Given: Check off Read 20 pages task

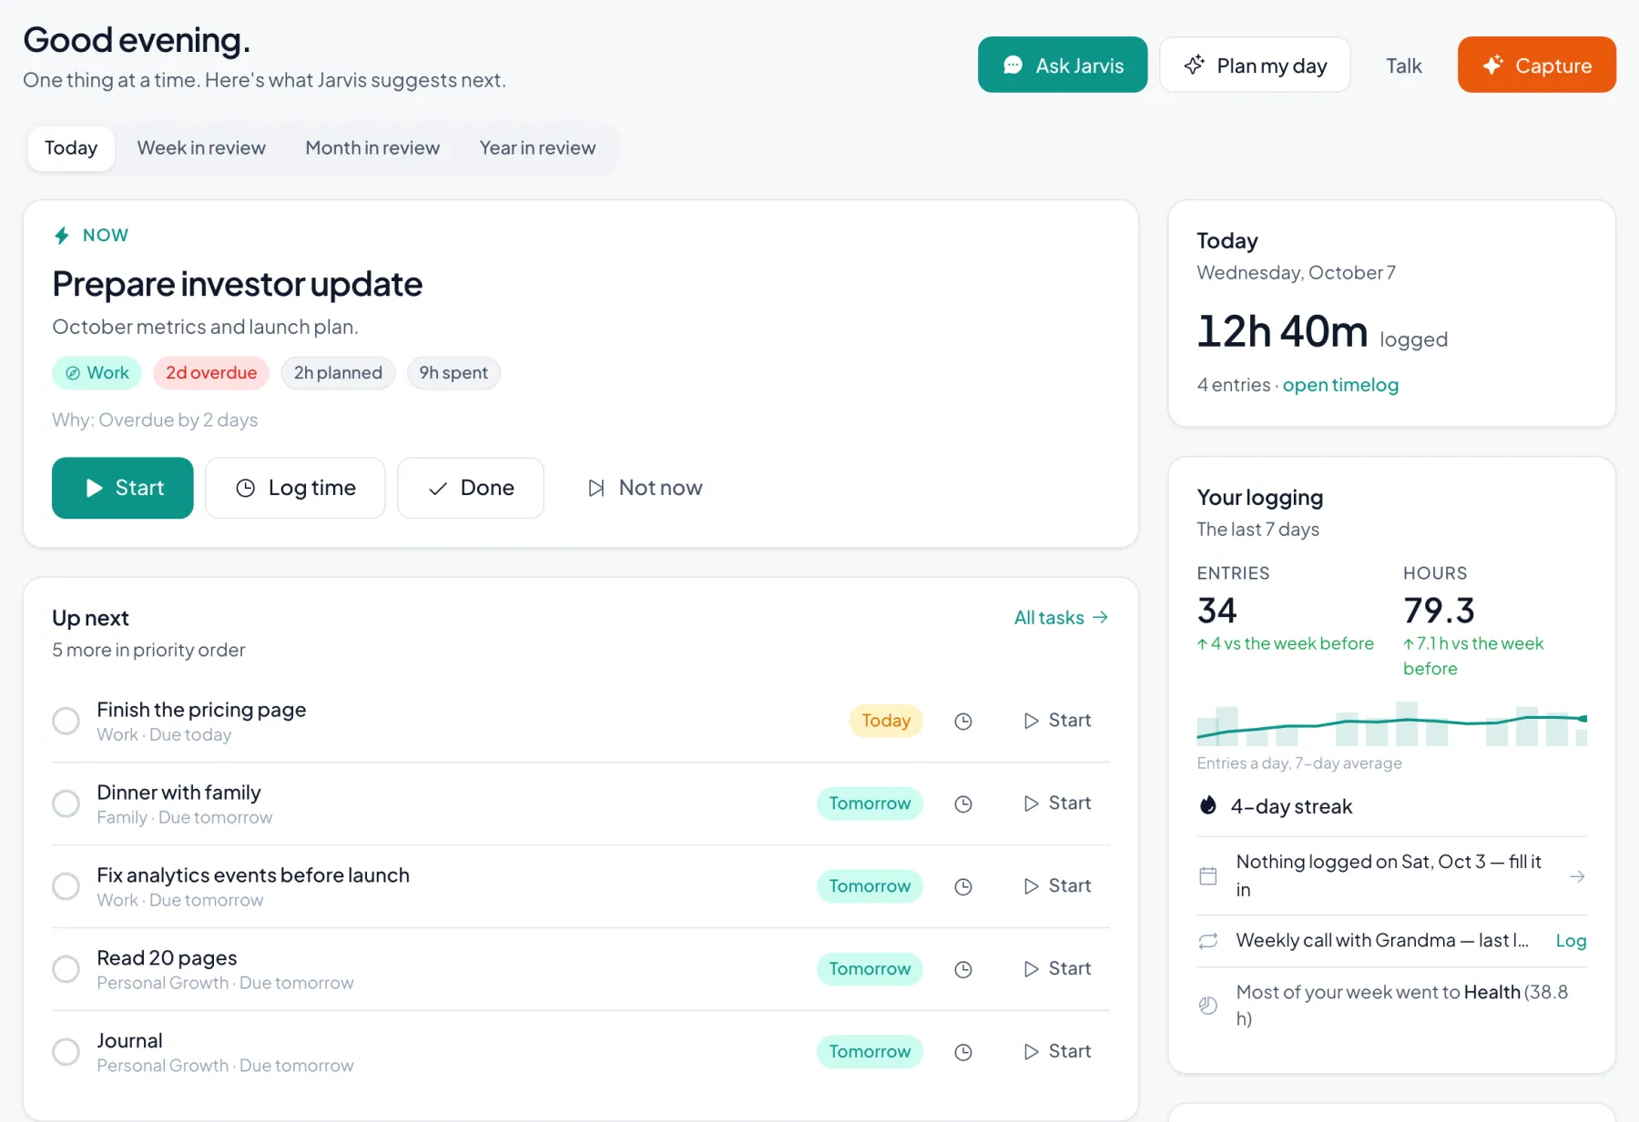Looking at the screenshot, I should pyautogui.click(x=66, y=969).
